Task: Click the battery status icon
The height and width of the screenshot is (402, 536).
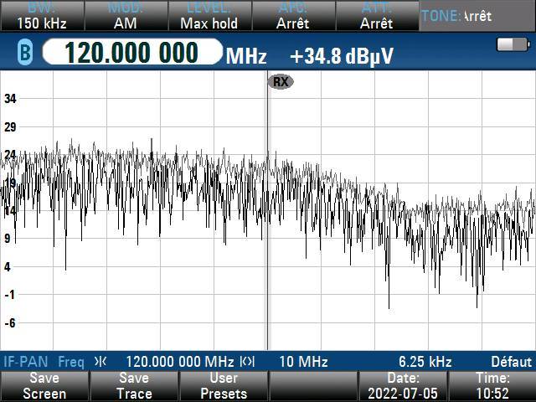Action: (x=512, y=44)
